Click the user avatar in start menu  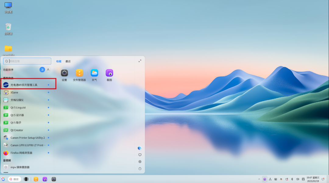point(140,148)
